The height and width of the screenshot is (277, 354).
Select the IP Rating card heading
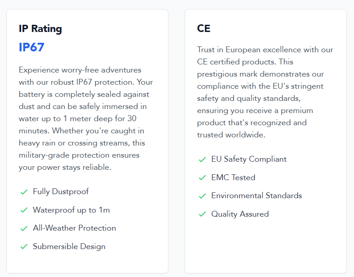tap(41, 29)
